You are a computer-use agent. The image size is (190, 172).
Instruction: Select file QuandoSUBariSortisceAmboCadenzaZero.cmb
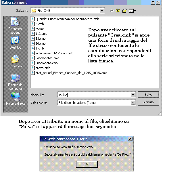[67, 19]
